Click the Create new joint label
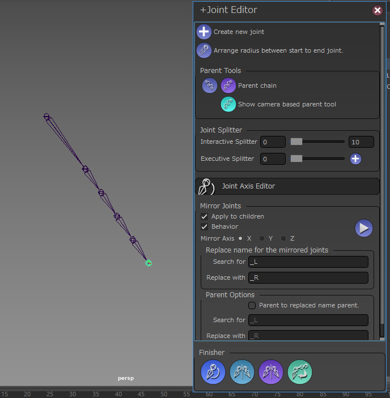Viewport: 390px width, 398px height. tap(239, 32)
